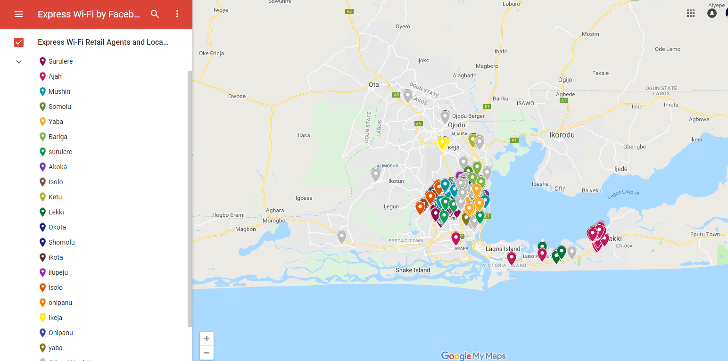Zoom in on the map
The height and width of the screenshot is (361, 728).
pos(207,338)
